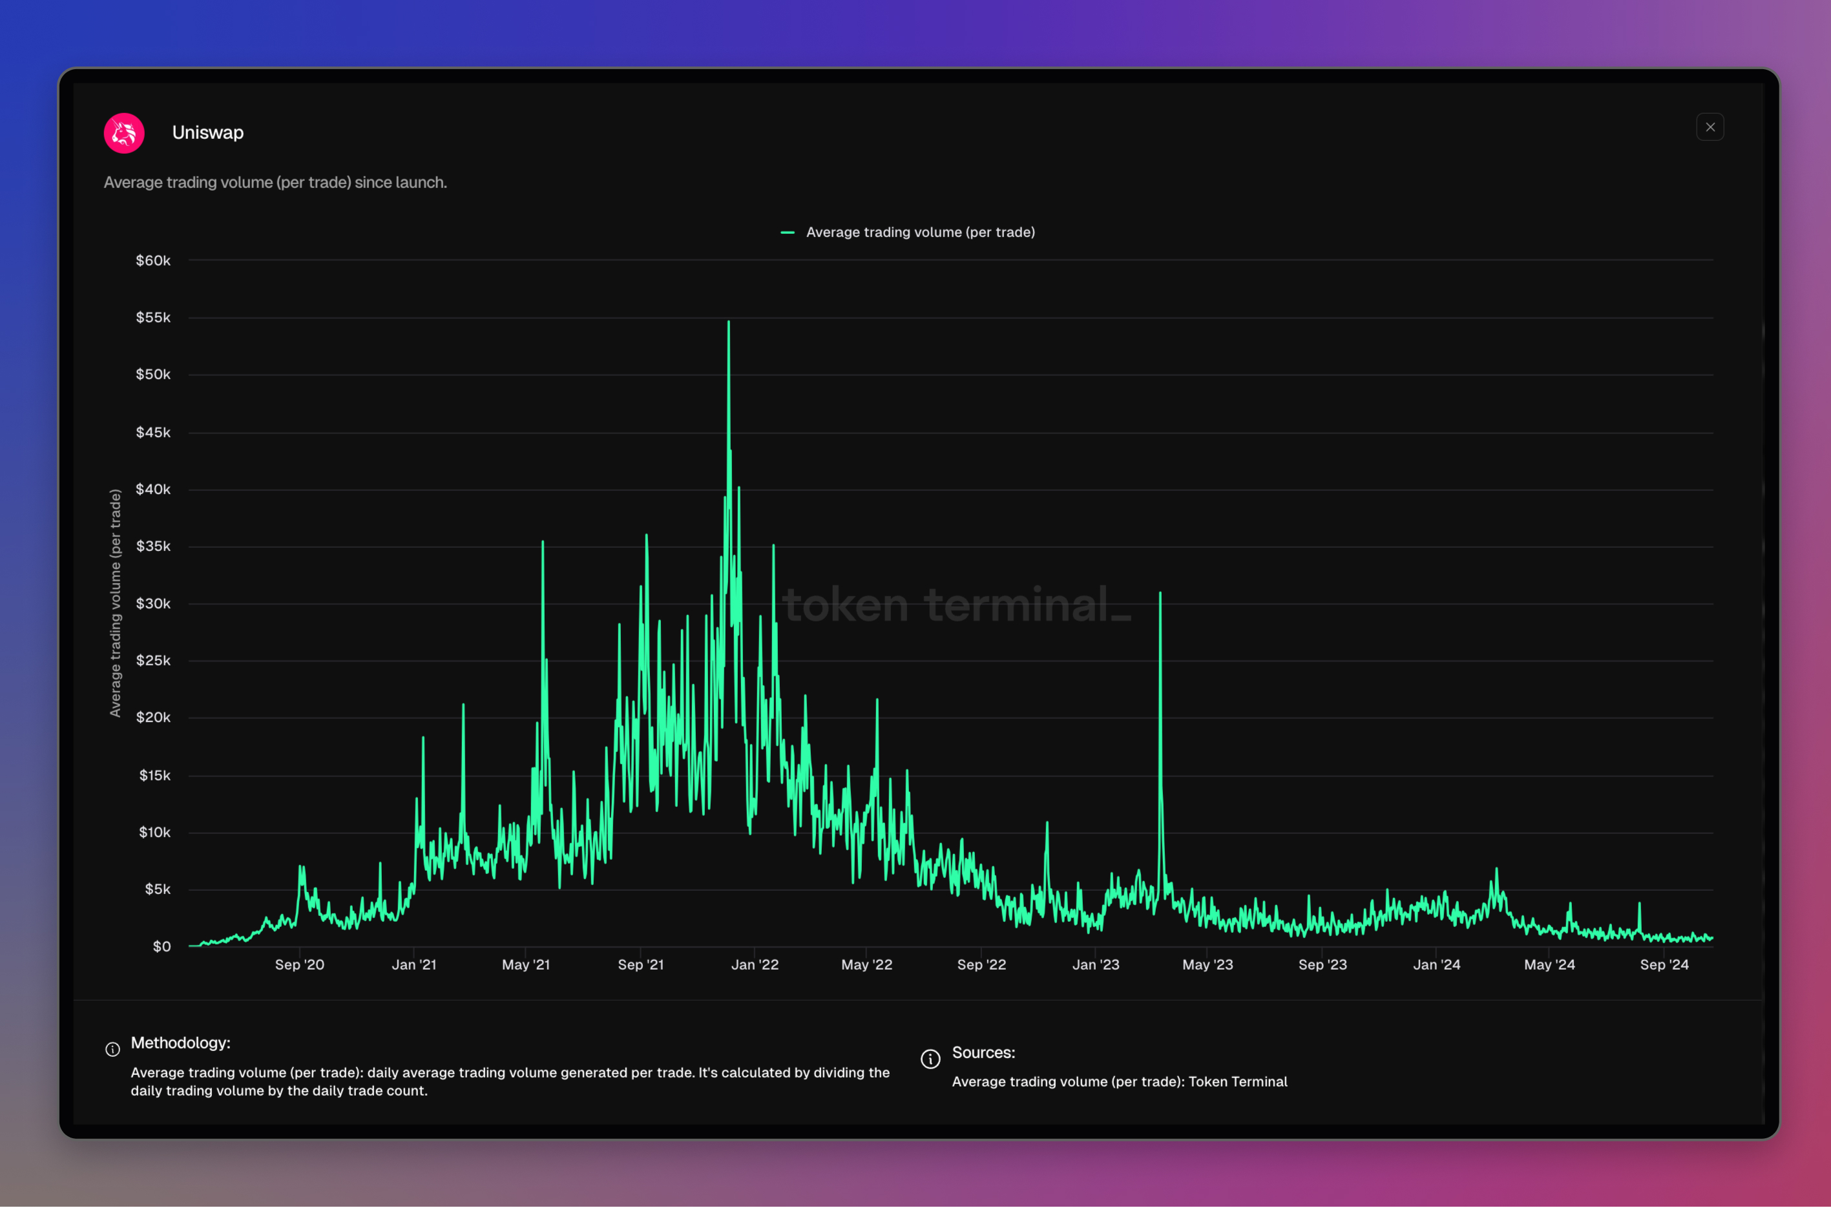Close the Uniswap chart dialog
This screenshot has height=1208, width=1831.
coord(1710,127)
